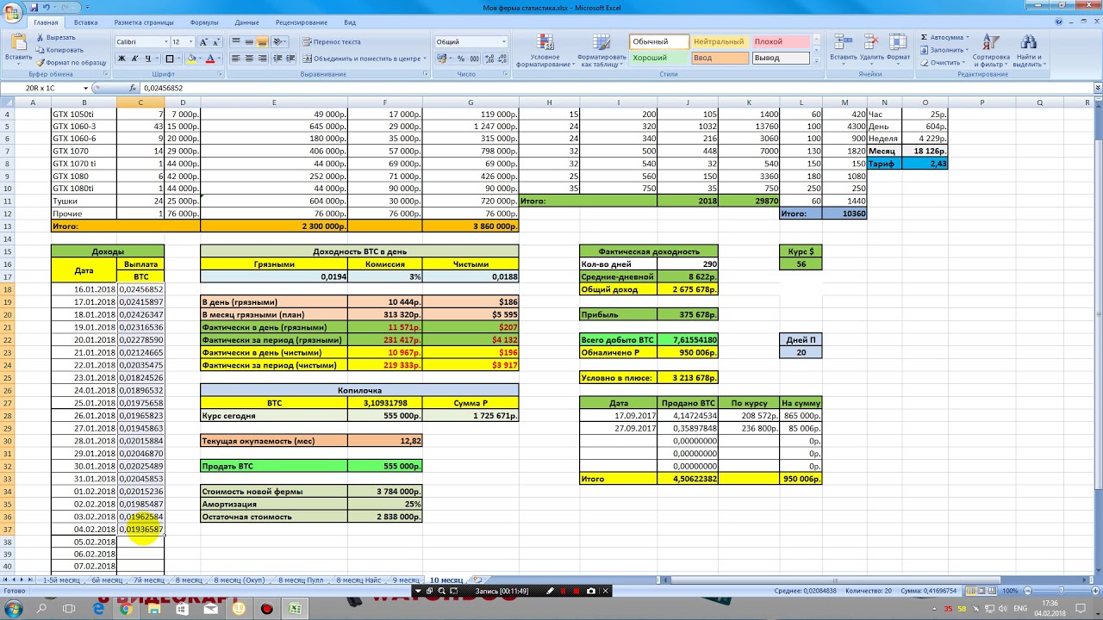
Task: Insert function (fx) button
Action: click(x=133, y=88)
